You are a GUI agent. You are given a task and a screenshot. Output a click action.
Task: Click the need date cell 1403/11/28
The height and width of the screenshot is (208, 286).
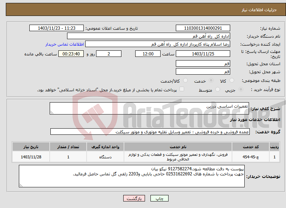pos(31,157)
